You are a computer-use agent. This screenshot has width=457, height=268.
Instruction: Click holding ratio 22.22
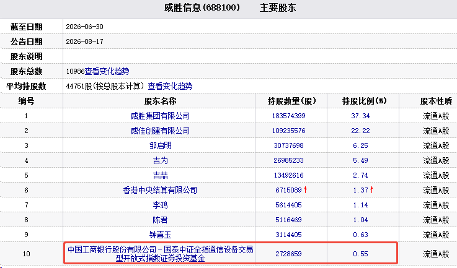(360, 131)
